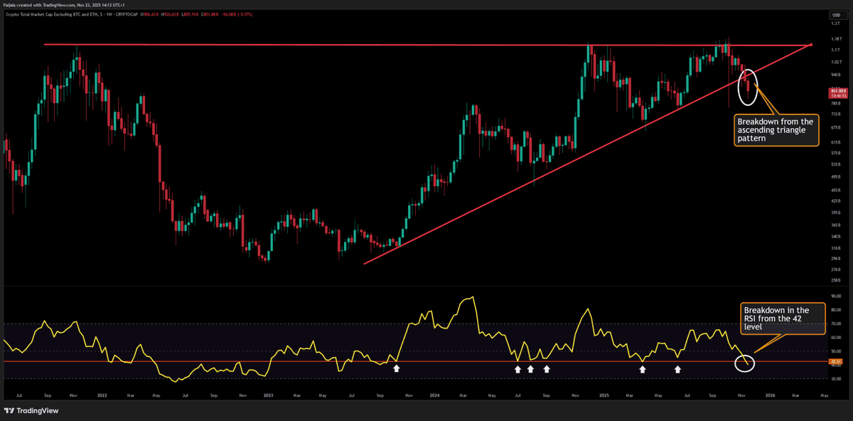
Task: Click the 2022 label on time axis
Action: click(x=101, y=395)
